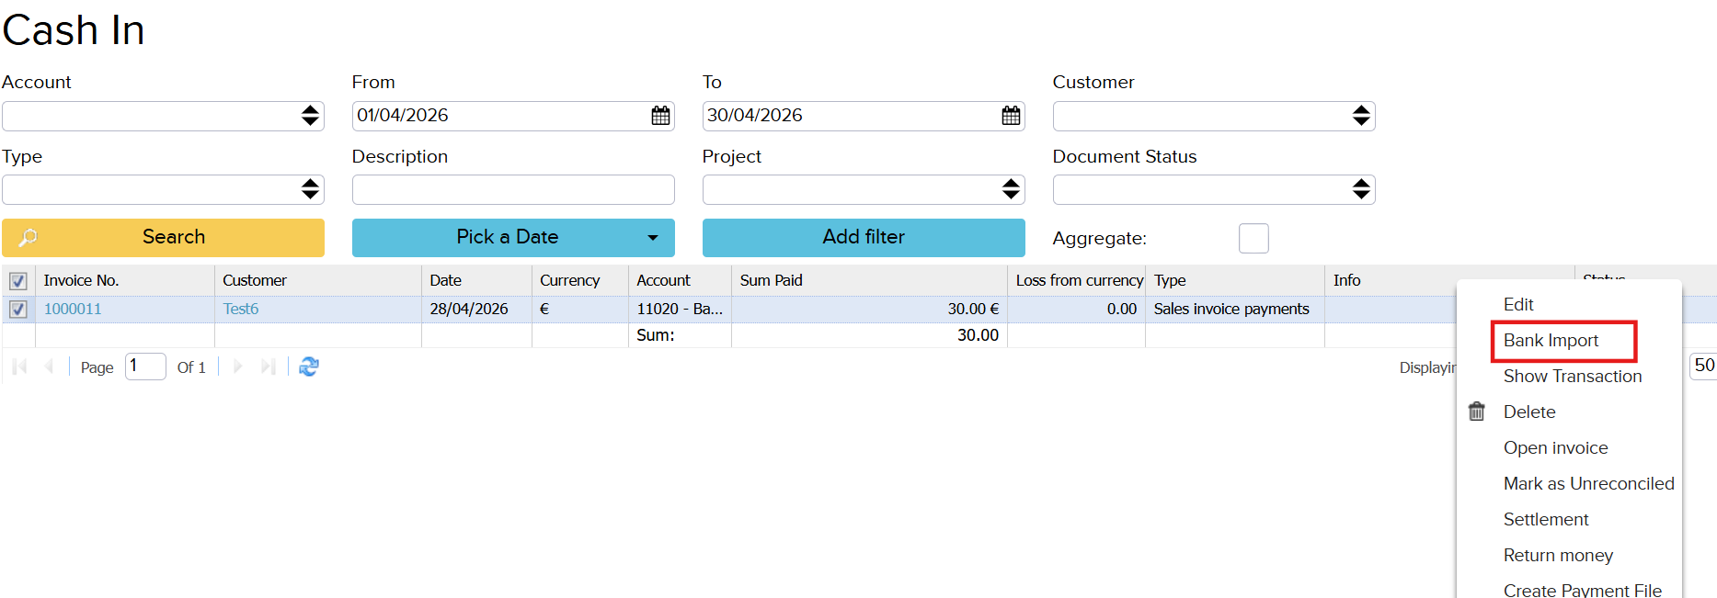Screen dimensions: 1717x598
Task: Toggle the select-all checkbox in table header
Action: pos(17,281)
